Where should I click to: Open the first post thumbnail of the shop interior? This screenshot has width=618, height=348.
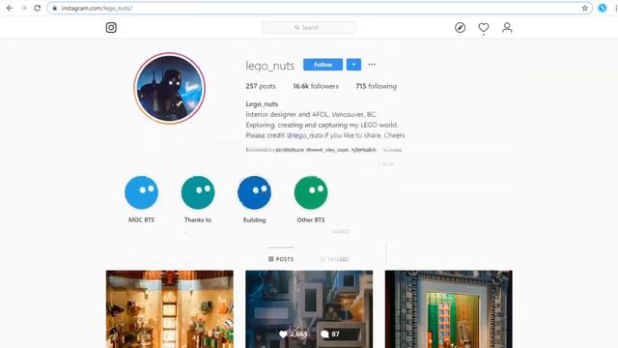(170, 309)
